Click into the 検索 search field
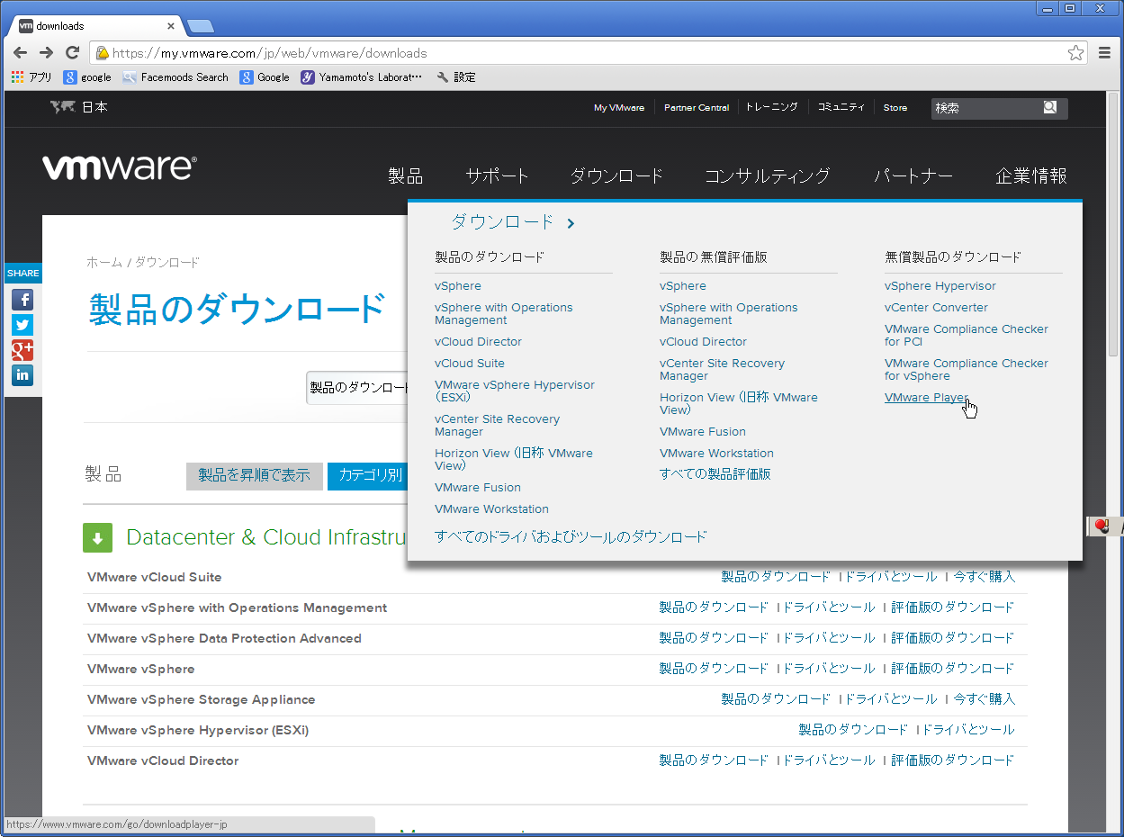 (986, 108)
